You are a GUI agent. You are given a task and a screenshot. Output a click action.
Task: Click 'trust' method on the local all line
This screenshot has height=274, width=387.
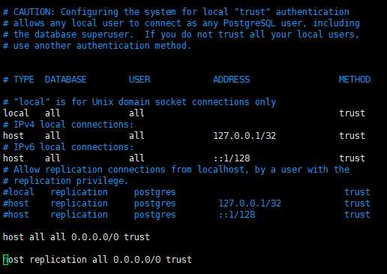pyautogui.click(x=352, y=113)
